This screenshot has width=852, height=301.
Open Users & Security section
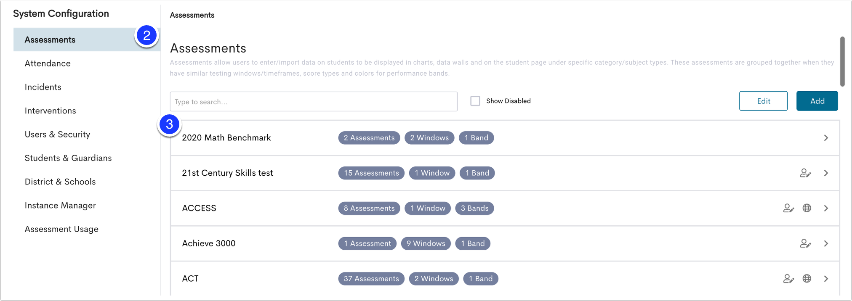[57, 135]
